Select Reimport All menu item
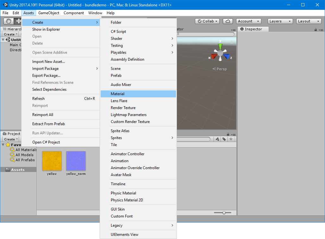 pyautogui.click(x=61, y=115)
